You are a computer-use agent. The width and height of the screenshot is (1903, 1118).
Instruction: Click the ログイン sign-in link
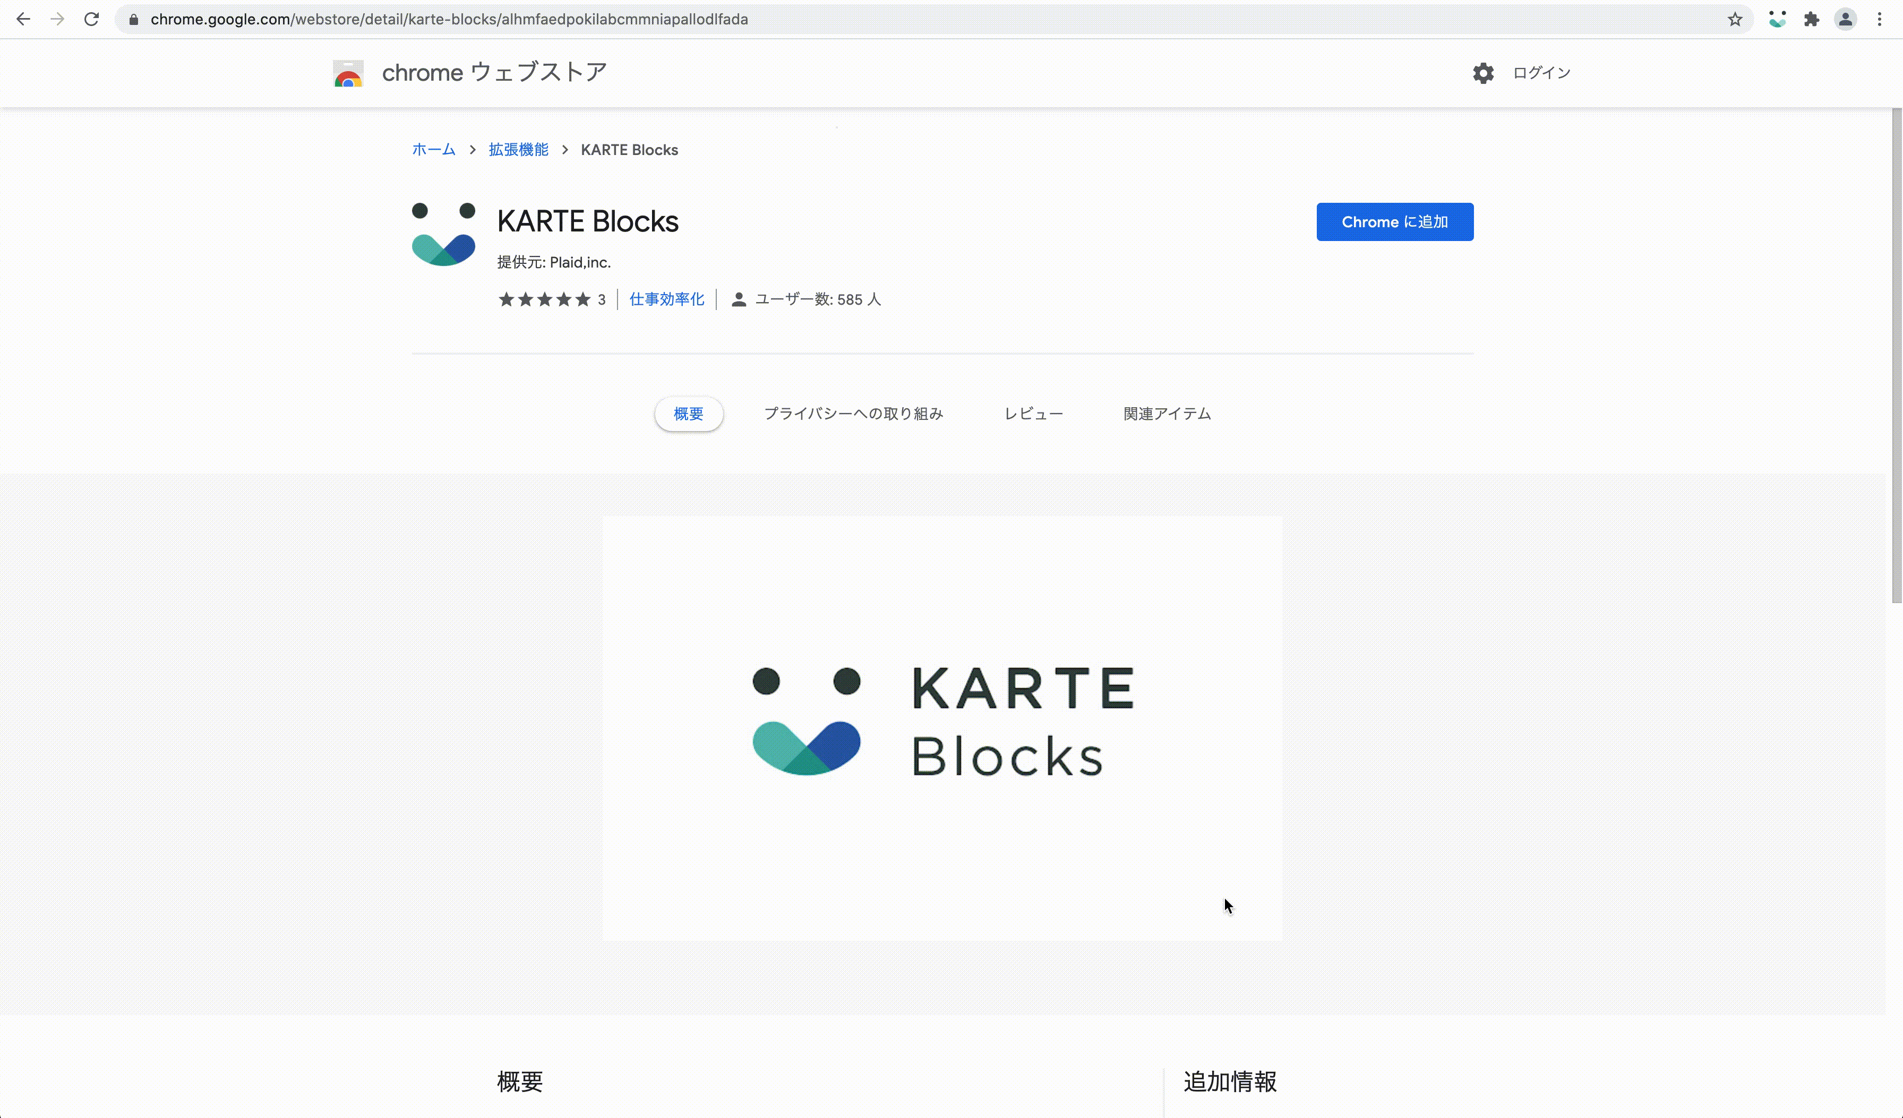tap(1541, 73)
